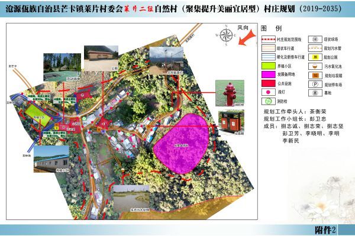
Task: Select the 规划垃圾箱 orange legend icon
Action: click(315, 75)
